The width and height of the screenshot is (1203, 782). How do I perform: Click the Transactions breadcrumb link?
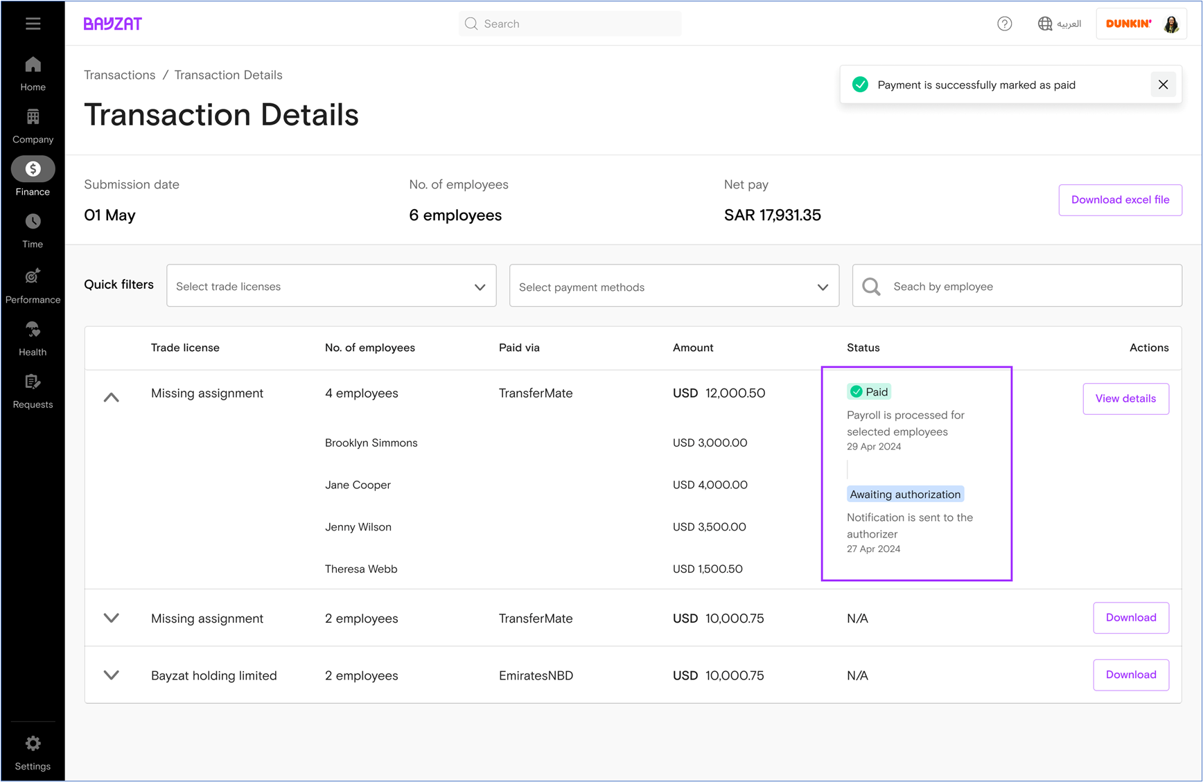[119, 75]
